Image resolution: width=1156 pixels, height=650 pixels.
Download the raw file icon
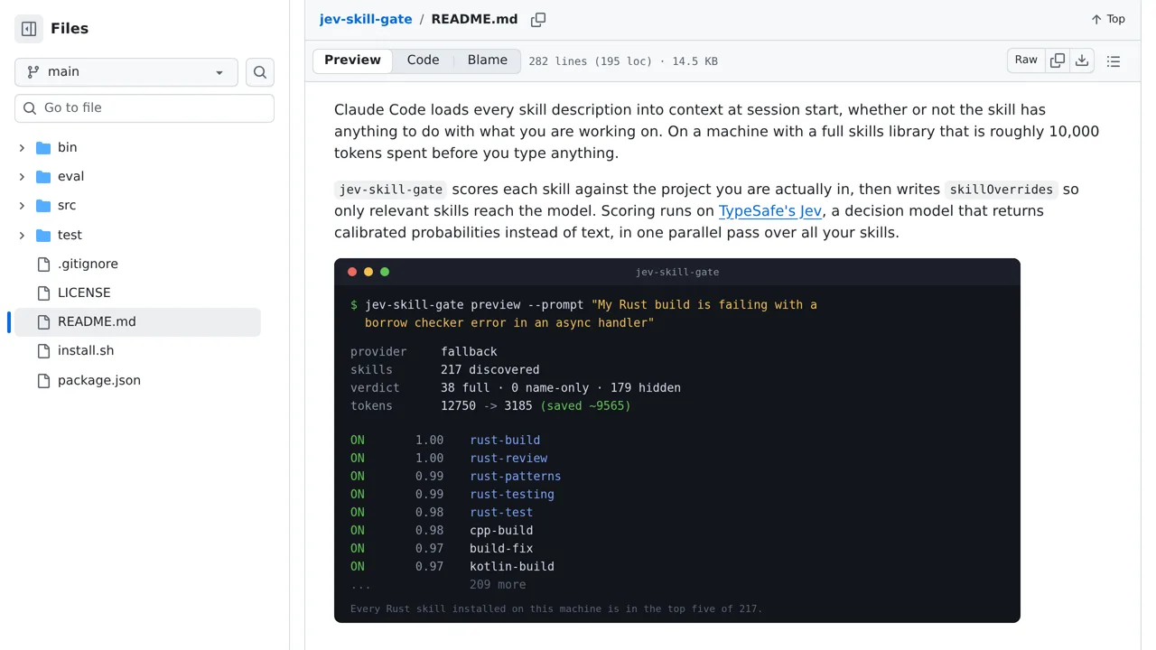1082,60
